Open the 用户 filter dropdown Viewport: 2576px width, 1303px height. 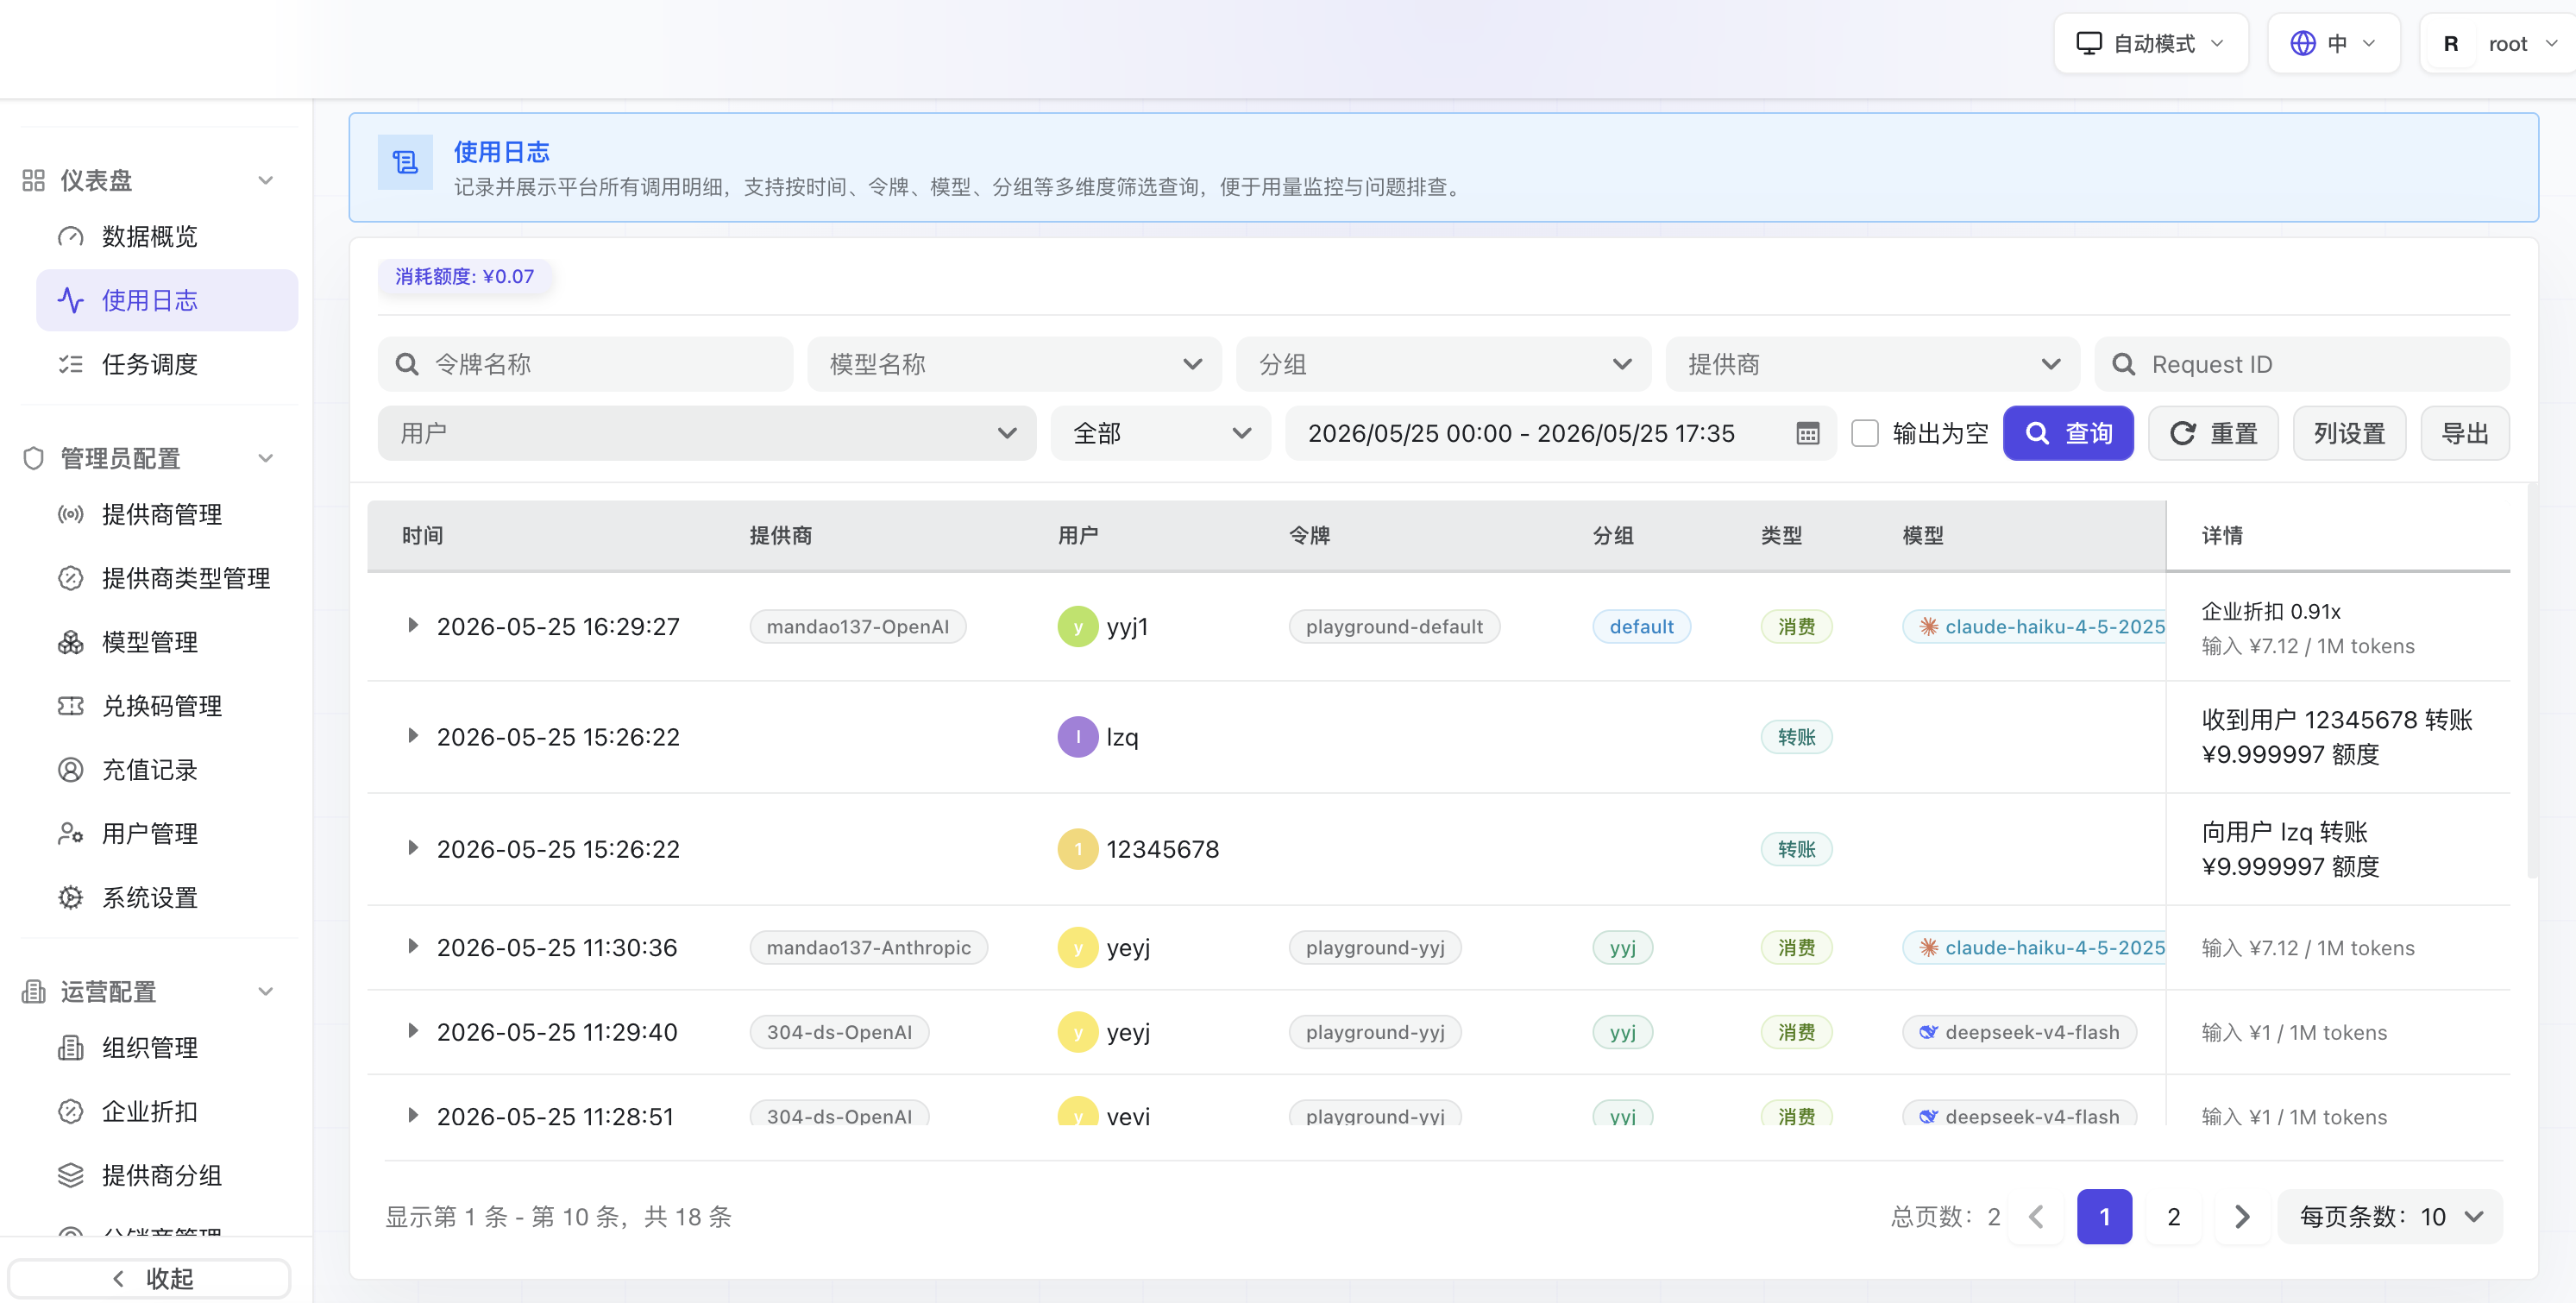click(x=706, y=433)
